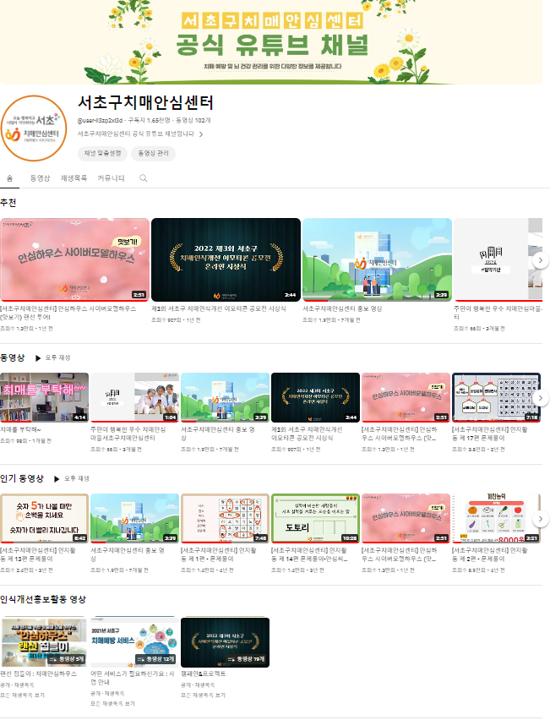Image resolution: width=550 pixels, height=720 pixels.
Task: Play the building 홍보 영상 thumbnail in 동영상 row
Action: pyautogui.click(x=225, y=398)
